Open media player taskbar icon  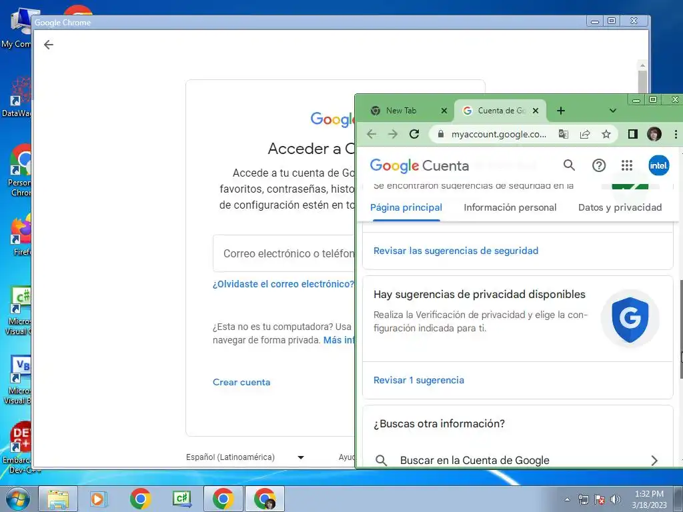[98, 499]
